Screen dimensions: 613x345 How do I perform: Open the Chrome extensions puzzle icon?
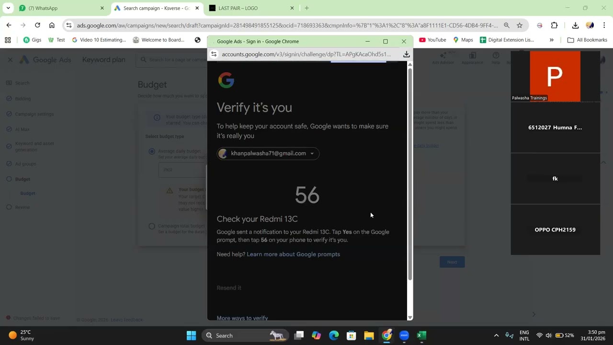click(554, 25)
